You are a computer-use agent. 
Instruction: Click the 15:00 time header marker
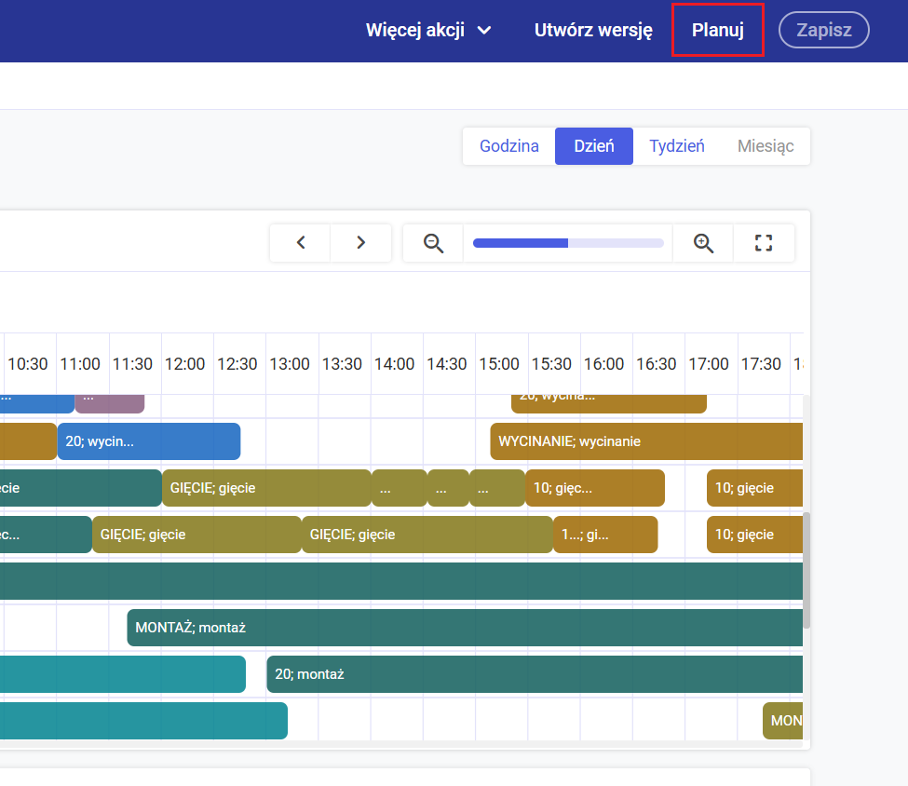(x=499, y=364)
